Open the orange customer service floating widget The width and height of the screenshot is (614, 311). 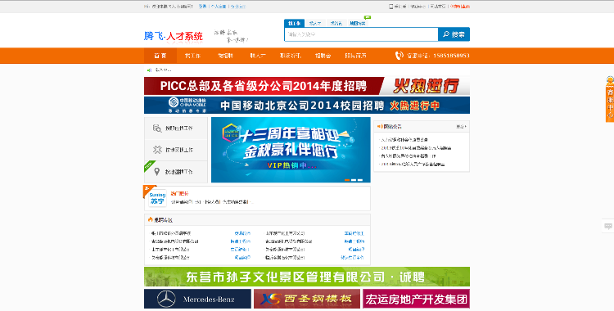[x=610, y=99]
